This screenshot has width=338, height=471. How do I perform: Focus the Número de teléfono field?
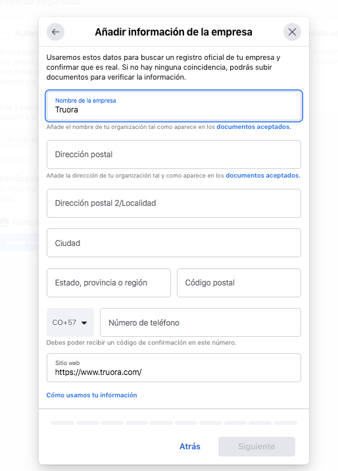click(201, 322)
